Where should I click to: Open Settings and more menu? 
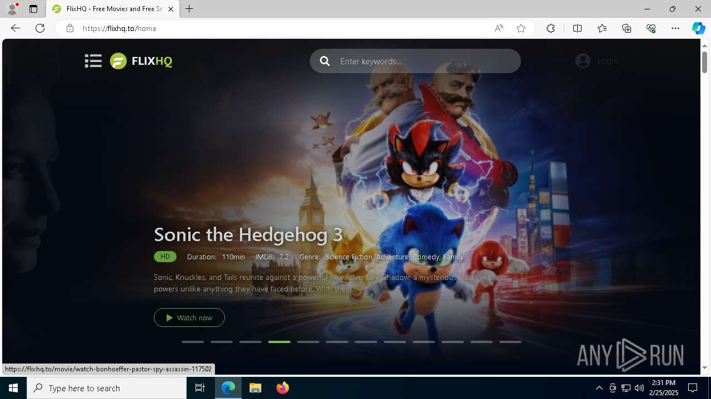(675, 28)
